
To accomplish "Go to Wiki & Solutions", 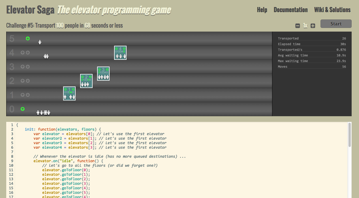I will [x=332, y=10].
